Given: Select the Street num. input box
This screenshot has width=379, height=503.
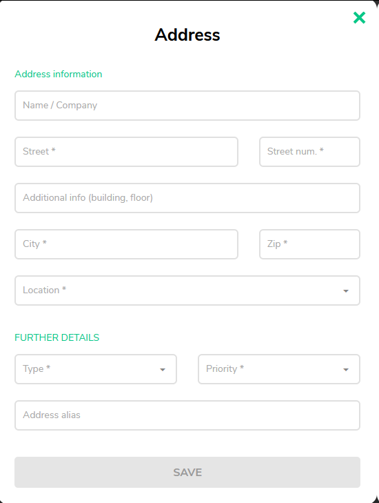Looking at the screenshot, I should pos(309,152).
